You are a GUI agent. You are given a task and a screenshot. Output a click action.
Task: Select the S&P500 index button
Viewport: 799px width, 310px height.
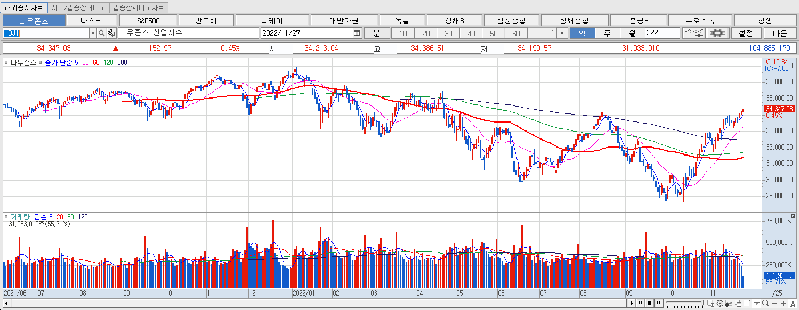coord(148,21)
